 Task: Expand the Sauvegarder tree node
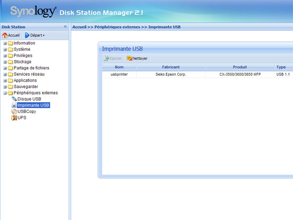[x=5, y=87]
